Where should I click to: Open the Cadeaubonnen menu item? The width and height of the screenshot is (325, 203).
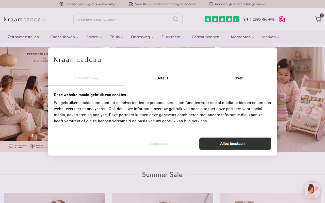pos(206,37)
